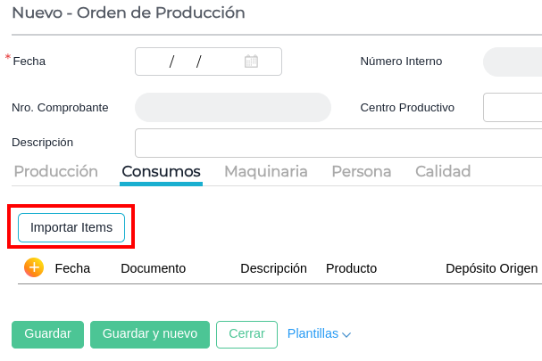The height and width of the screenshot is (361, 542).
Task: Click the Nro. Comprobante field
Action: pos(232,107)
